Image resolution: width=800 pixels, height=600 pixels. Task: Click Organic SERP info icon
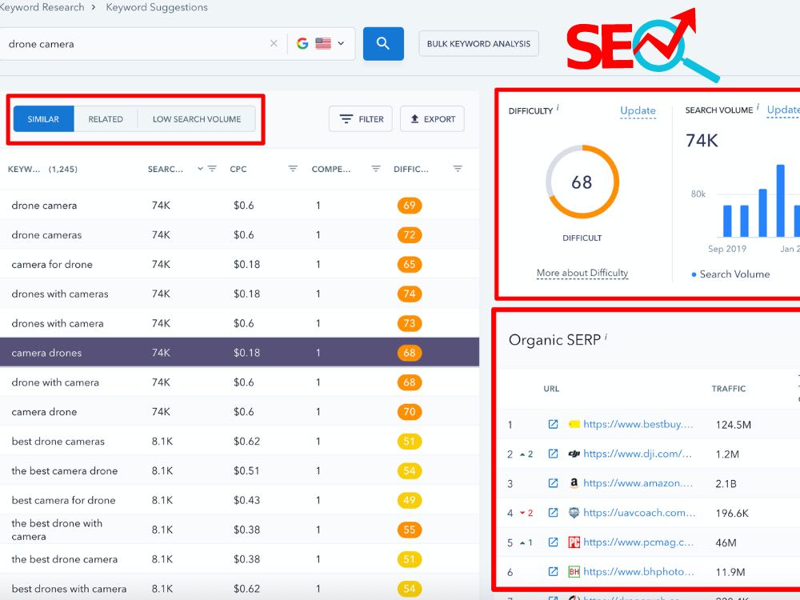click(606, 337)
